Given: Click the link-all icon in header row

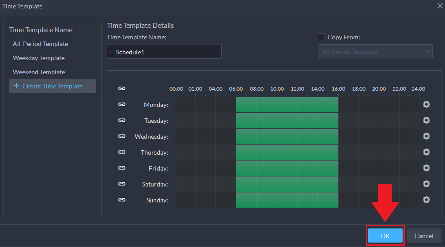Looking at the screenshot, I should [122, 89].
